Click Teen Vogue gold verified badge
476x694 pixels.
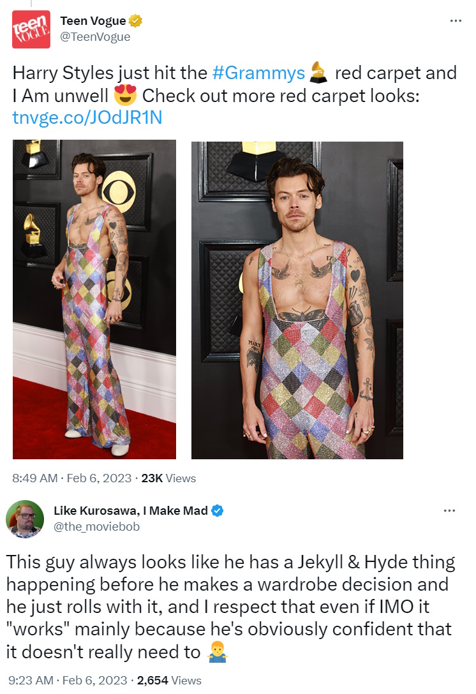pos(135,21)
